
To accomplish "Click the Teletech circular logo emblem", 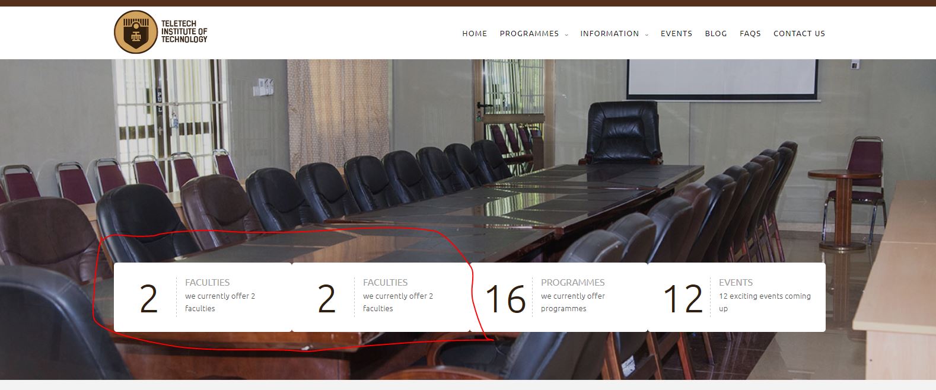I will point(135,32).
